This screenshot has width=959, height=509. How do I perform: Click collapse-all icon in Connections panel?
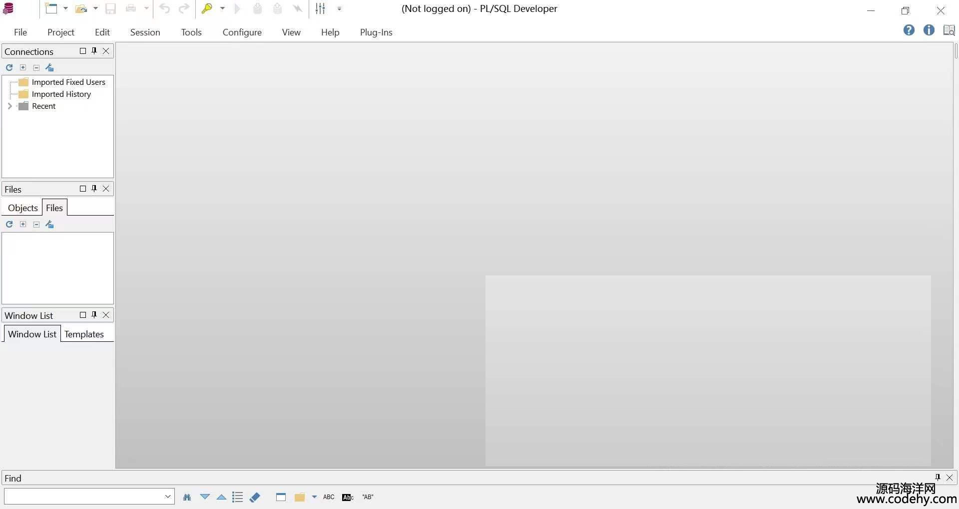tap(36, 68)
